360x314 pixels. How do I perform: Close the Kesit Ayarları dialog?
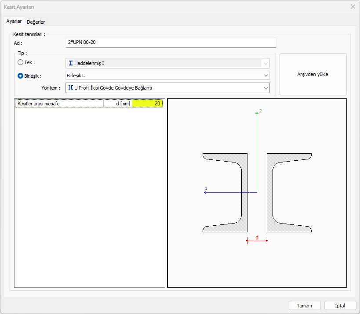pyautogui.click(x=352, y=7)
